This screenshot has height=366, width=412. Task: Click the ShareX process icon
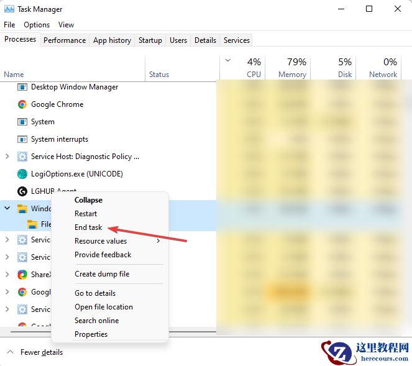[x=22, y=275]
